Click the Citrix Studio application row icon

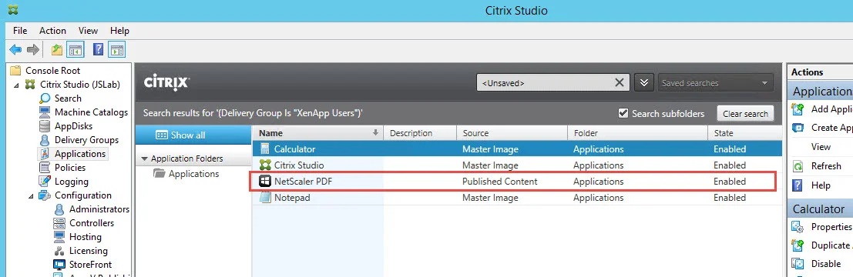(x=265, y=165)
